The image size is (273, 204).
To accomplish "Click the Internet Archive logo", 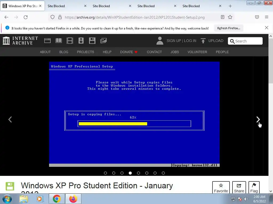I will point(20,41).
